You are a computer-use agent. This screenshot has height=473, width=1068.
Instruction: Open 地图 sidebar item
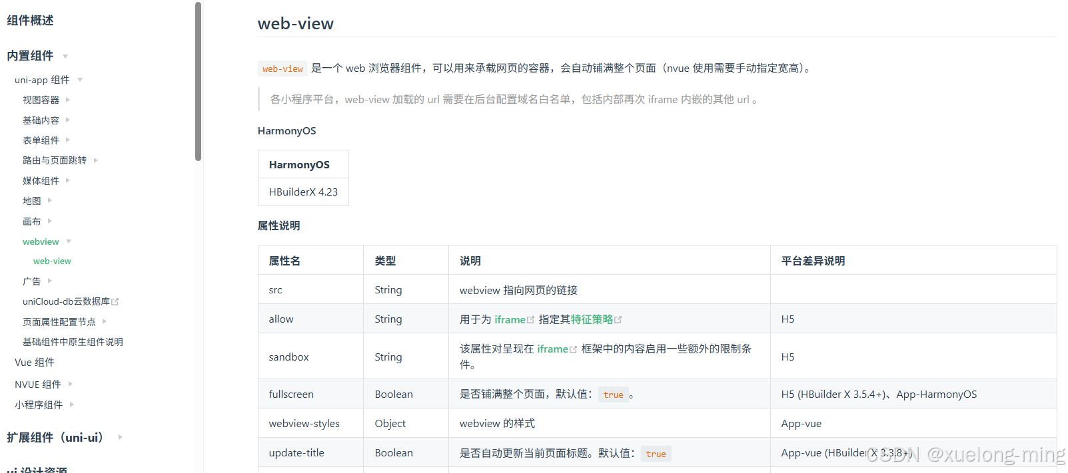(32, 201)
